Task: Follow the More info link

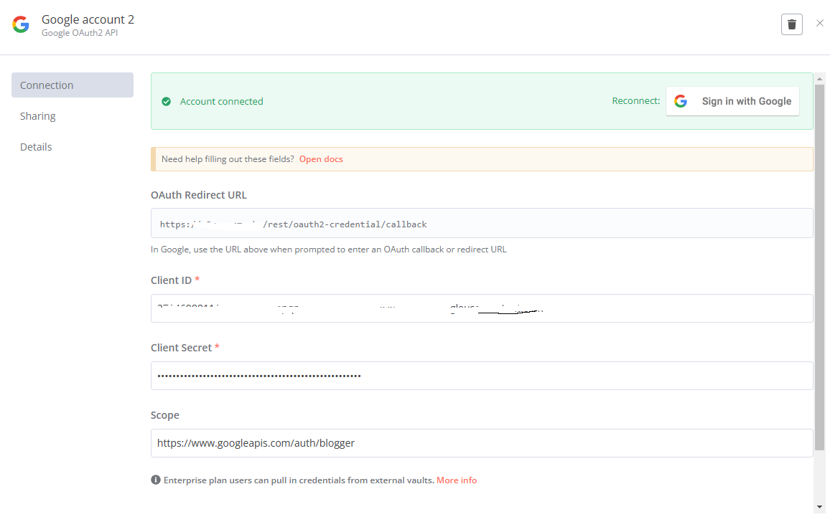Action: [x=457, y=480]
